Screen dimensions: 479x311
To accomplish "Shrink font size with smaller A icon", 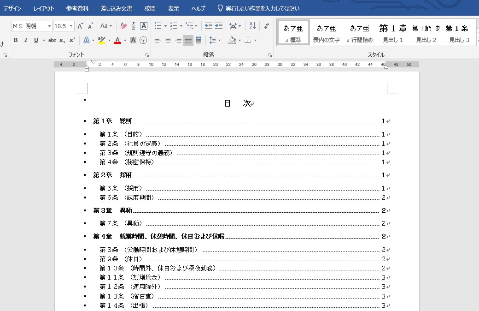I will pos(90,26).
